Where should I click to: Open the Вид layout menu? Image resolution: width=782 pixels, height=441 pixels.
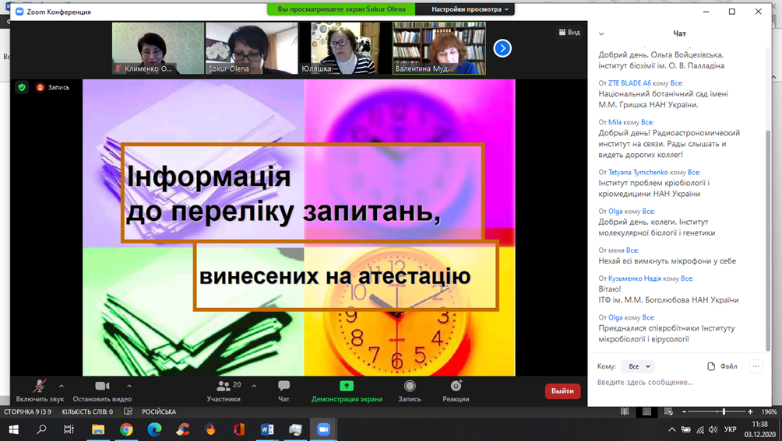[569, 33]
